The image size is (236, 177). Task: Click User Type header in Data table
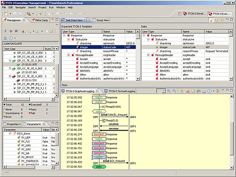click(161, 32)
